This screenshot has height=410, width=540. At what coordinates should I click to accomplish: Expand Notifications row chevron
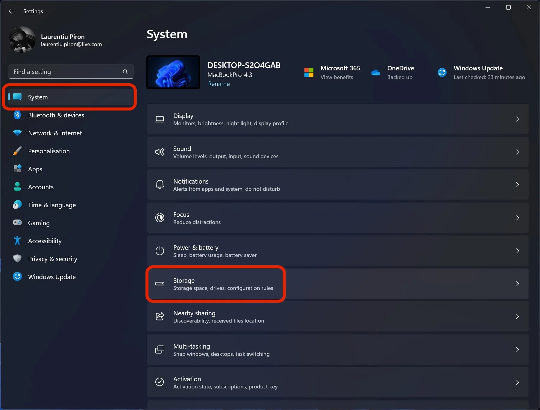pos(518,184)
